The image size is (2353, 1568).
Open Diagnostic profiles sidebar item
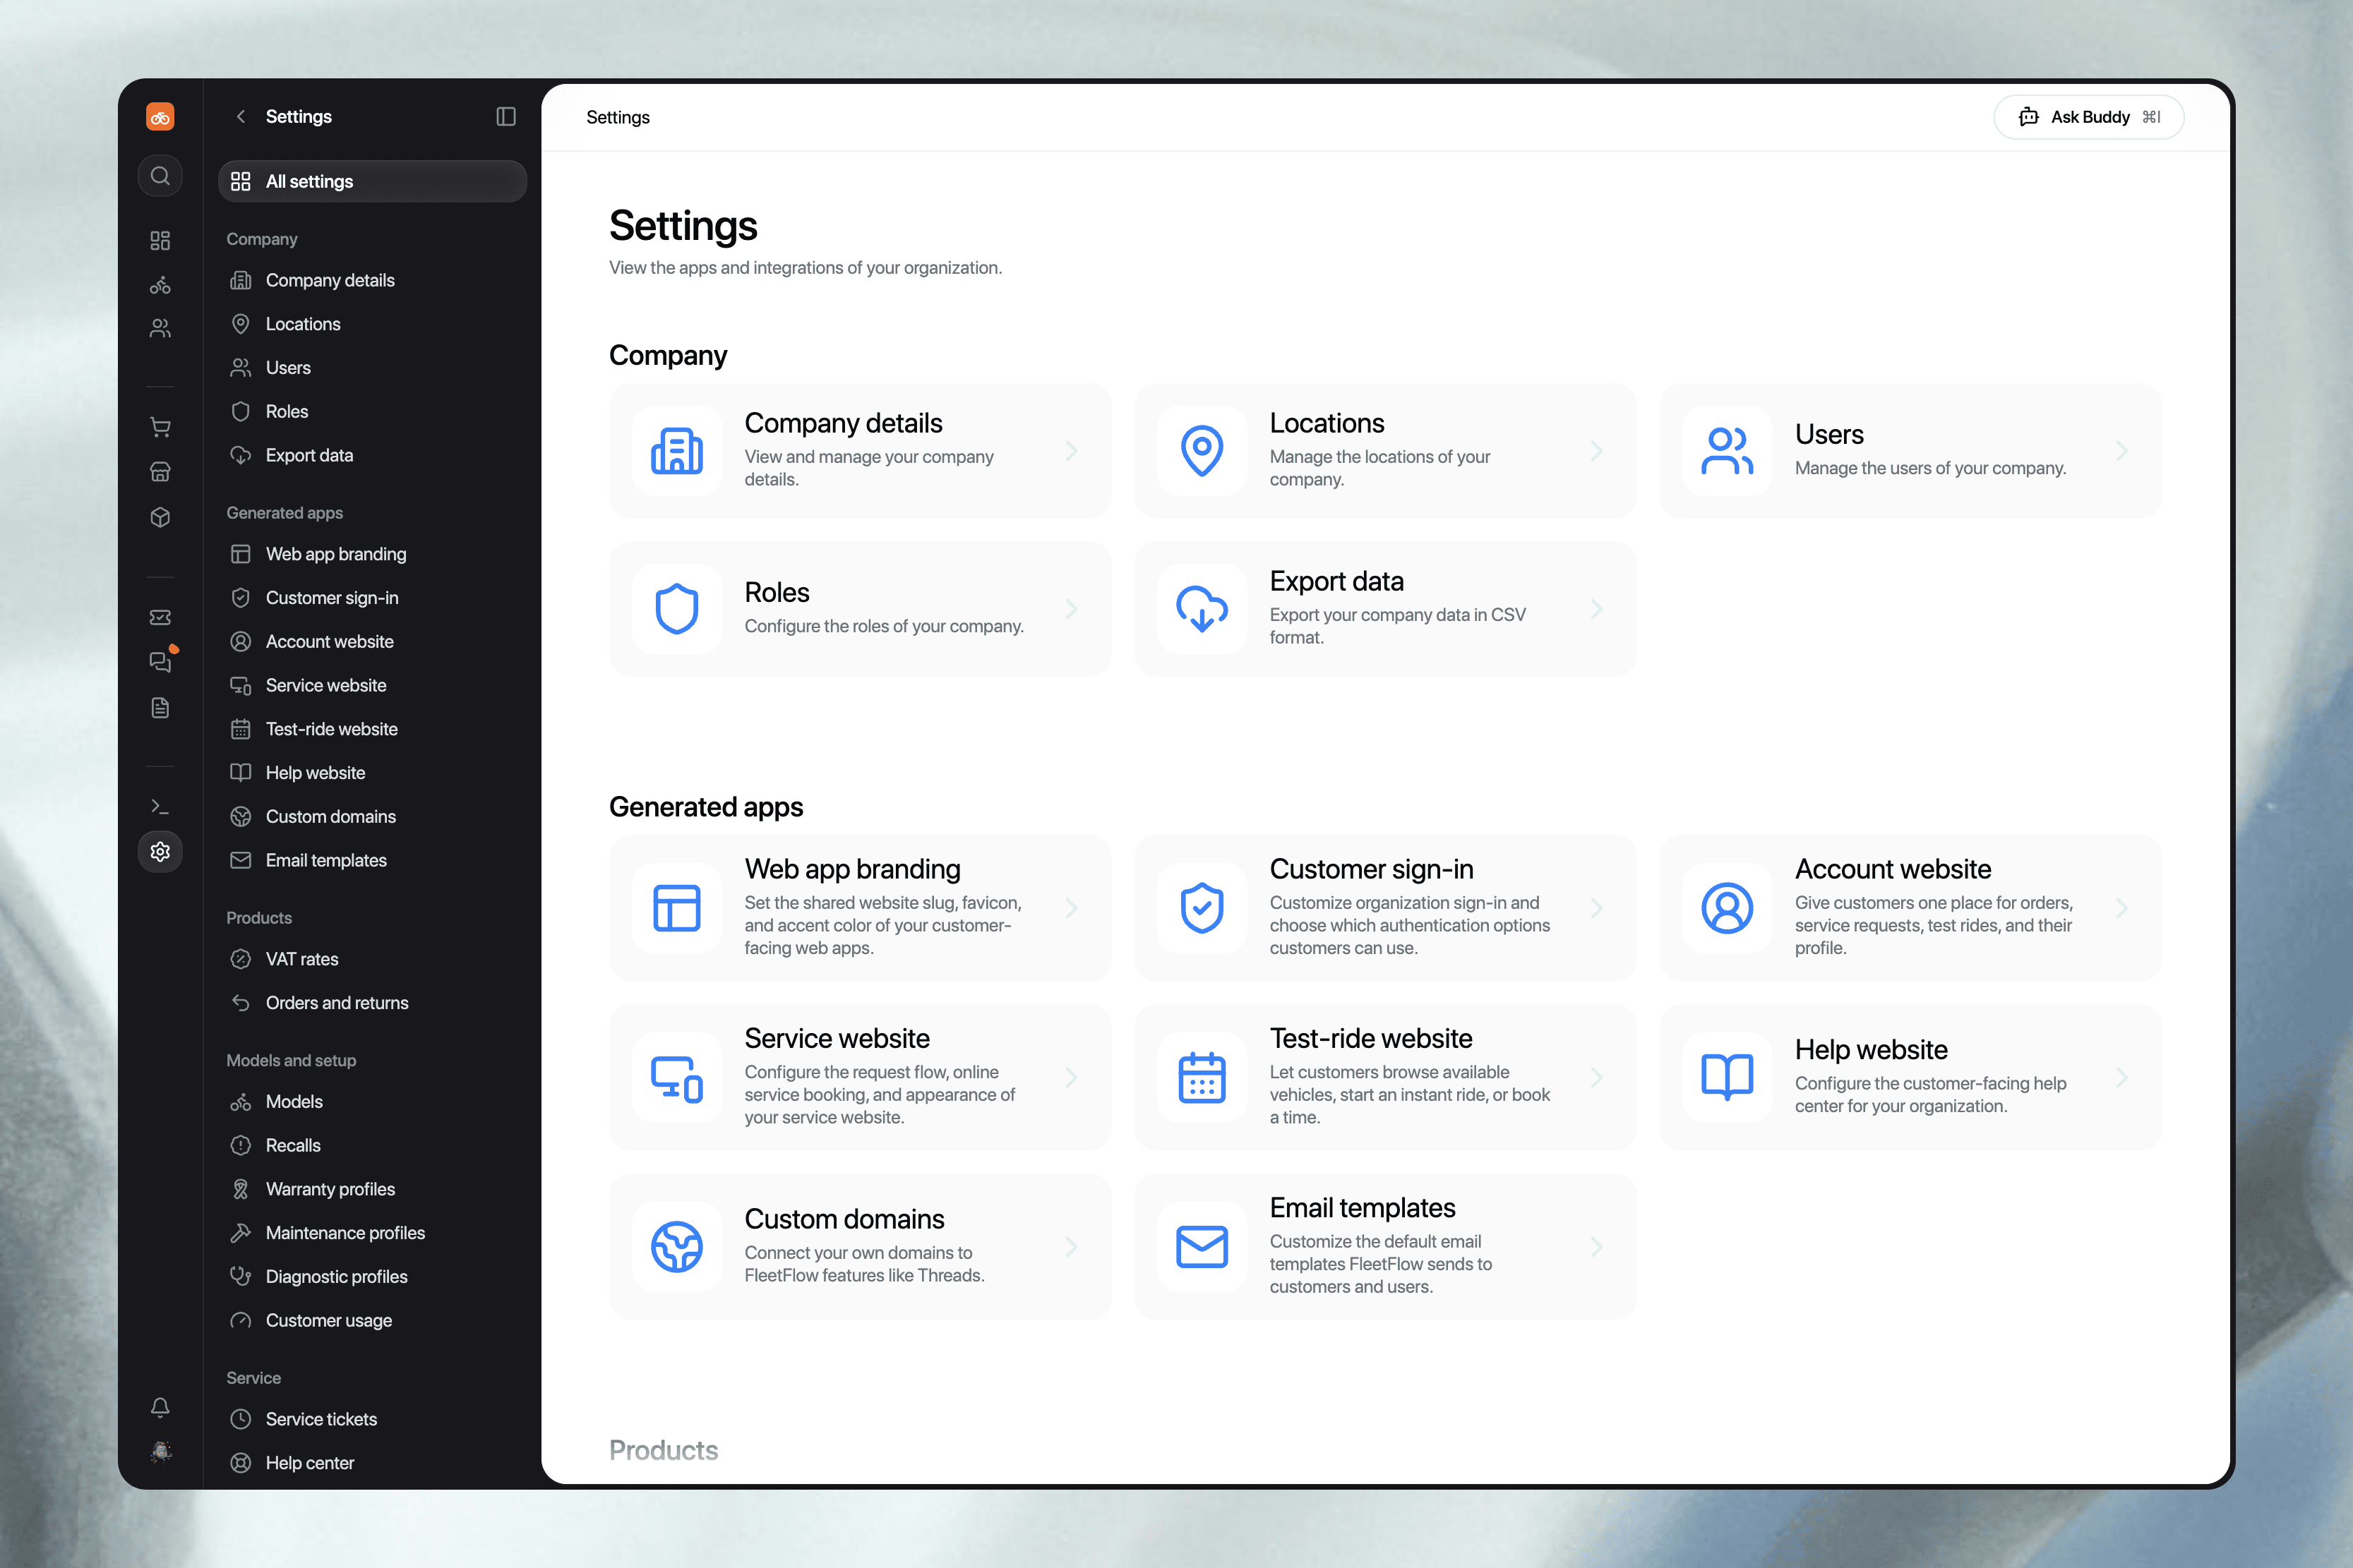pos(372,1276)
